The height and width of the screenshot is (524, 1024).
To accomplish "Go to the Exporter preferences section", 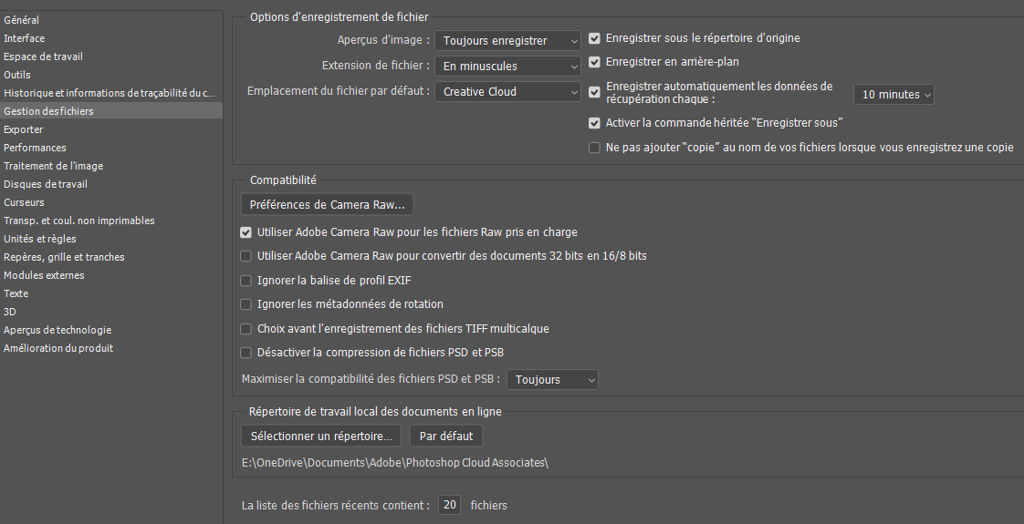I will pyautogui.click(x=24, y=129).
